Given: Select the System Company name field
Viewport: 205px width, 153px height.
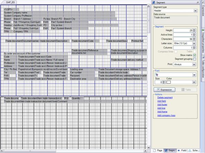Looking at the screenshot, I should pyautogui.click(x=60, y=12).
